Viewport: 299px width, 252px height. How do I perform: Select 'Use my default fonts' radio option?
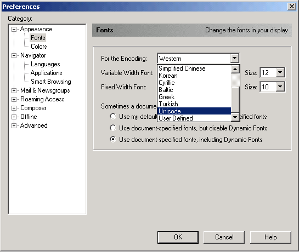pos(113,116)
